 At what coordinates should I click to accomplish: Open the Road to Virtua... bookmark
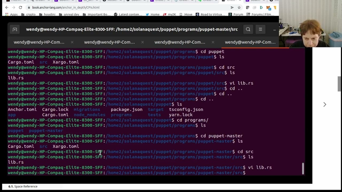pyautogui.click(x=210, y=14)
